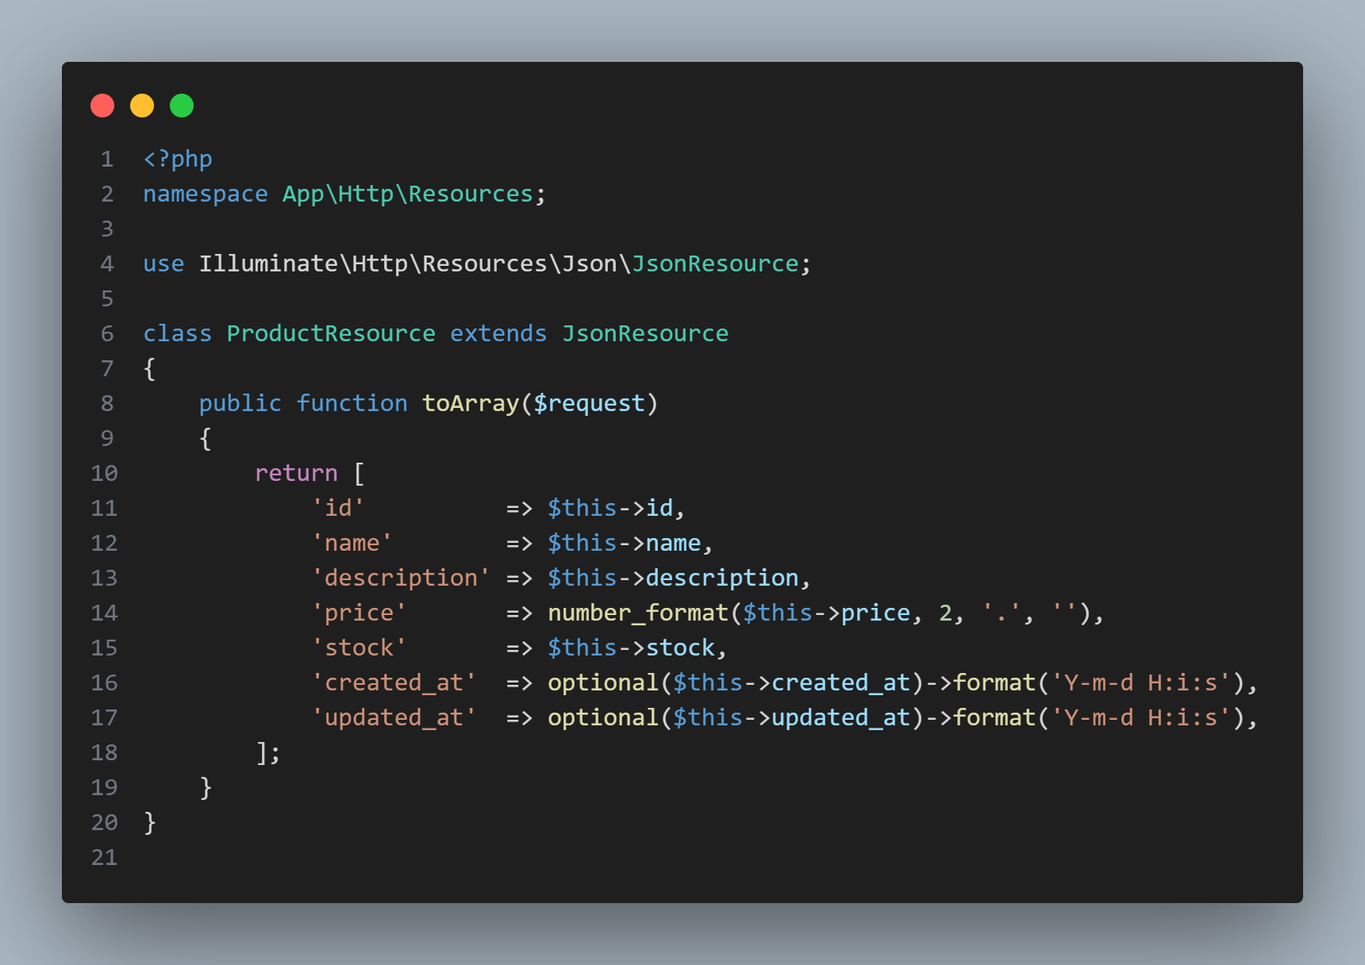Click the $request parameter
1365x965 pixels.
click(589, 404)
